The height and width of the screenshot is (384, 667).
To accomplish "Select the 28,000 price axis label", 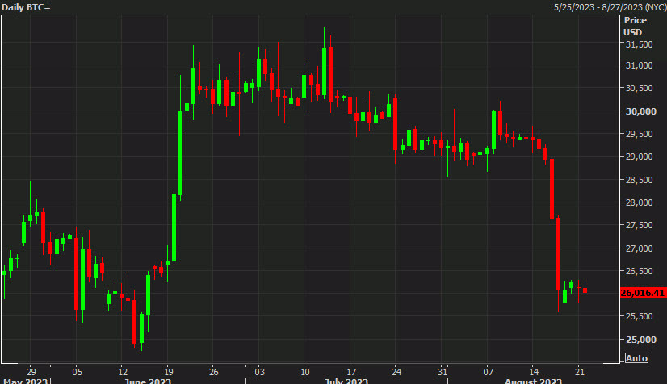I will tap(639, 202).
